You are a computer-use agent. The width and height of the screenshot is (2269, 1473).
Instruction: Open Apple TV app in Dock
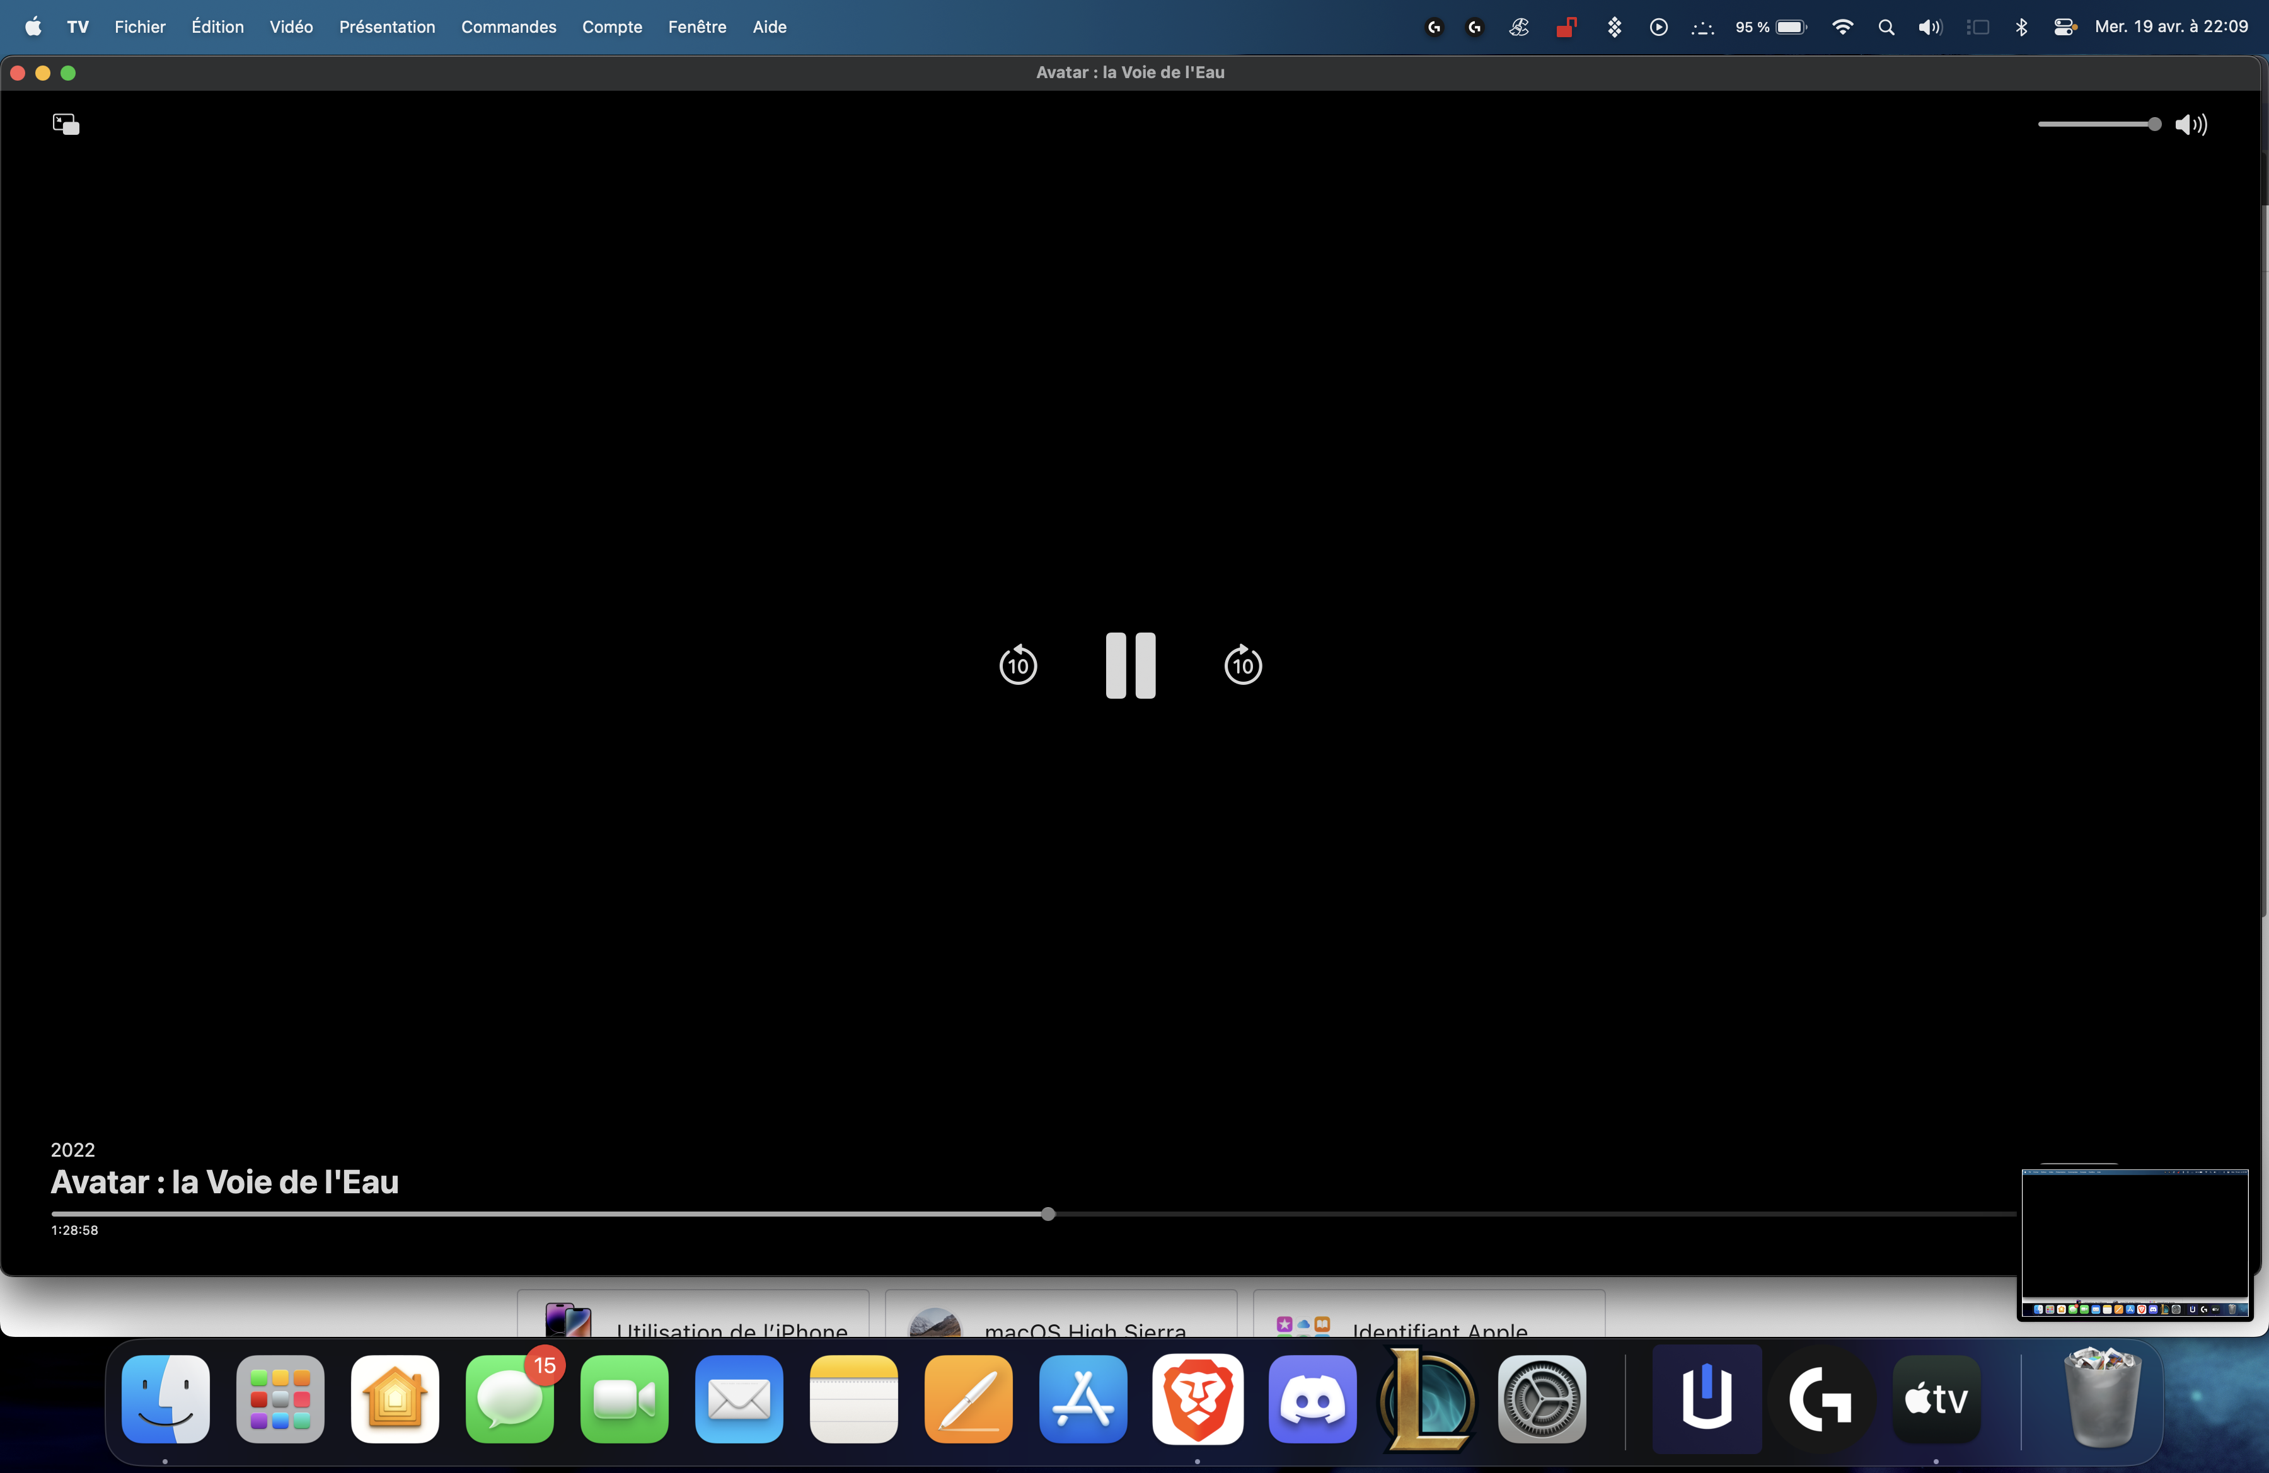1936,1399
